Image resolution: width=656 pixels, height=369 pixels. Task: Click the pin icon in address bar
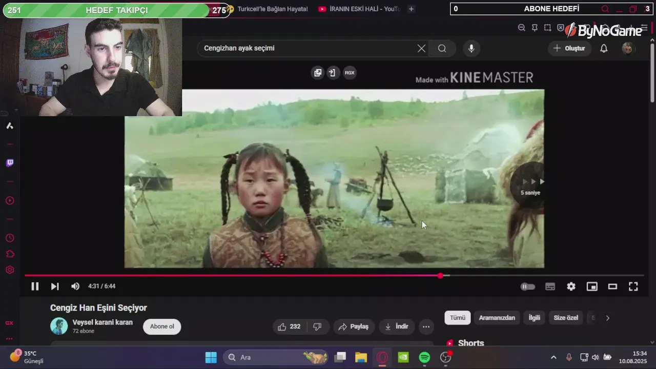(535, 28)
